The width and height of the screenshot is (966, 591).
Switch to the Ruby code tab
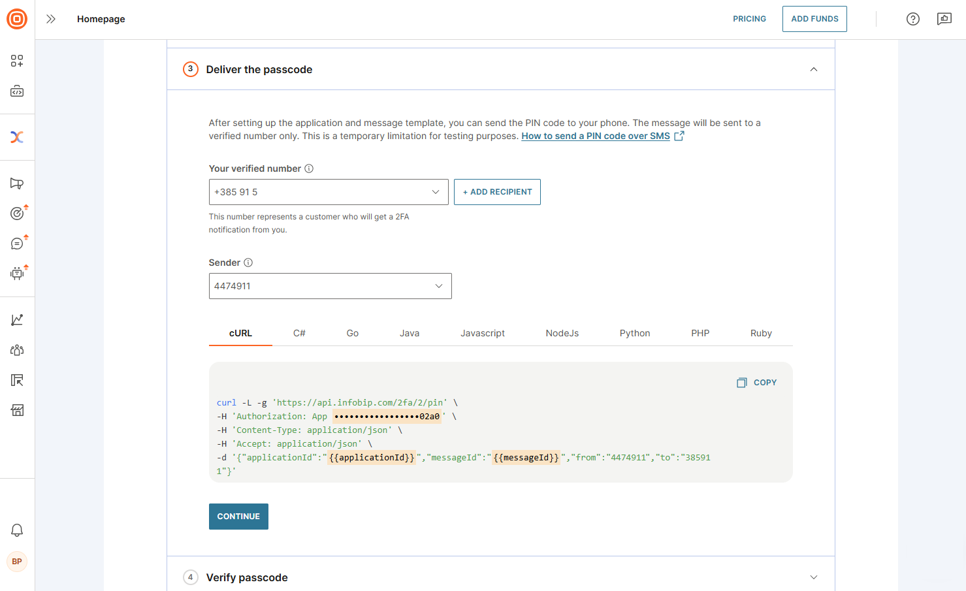761,333
